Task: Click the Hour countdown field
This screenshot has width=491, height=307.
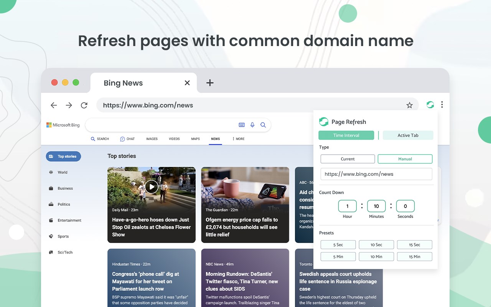Action: coord(348,206)
